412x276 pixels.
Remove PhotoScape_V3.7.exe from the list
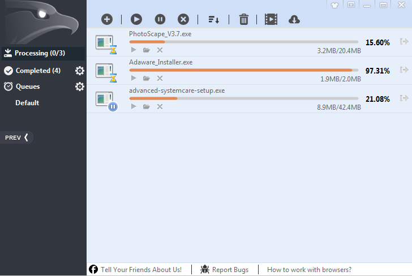click(x=160, y=50)
